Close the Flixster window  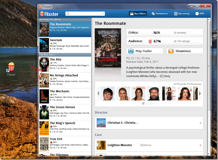[x=205, y=6]
